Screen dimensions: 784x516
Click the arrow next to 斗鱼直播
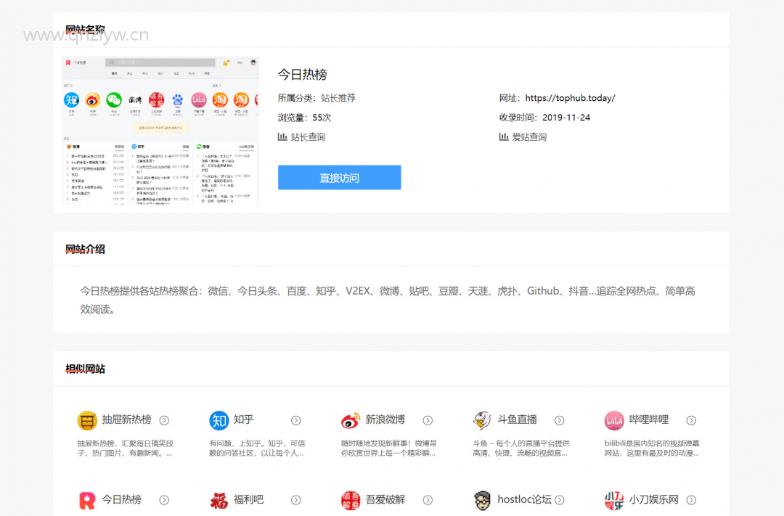(560, 420)
